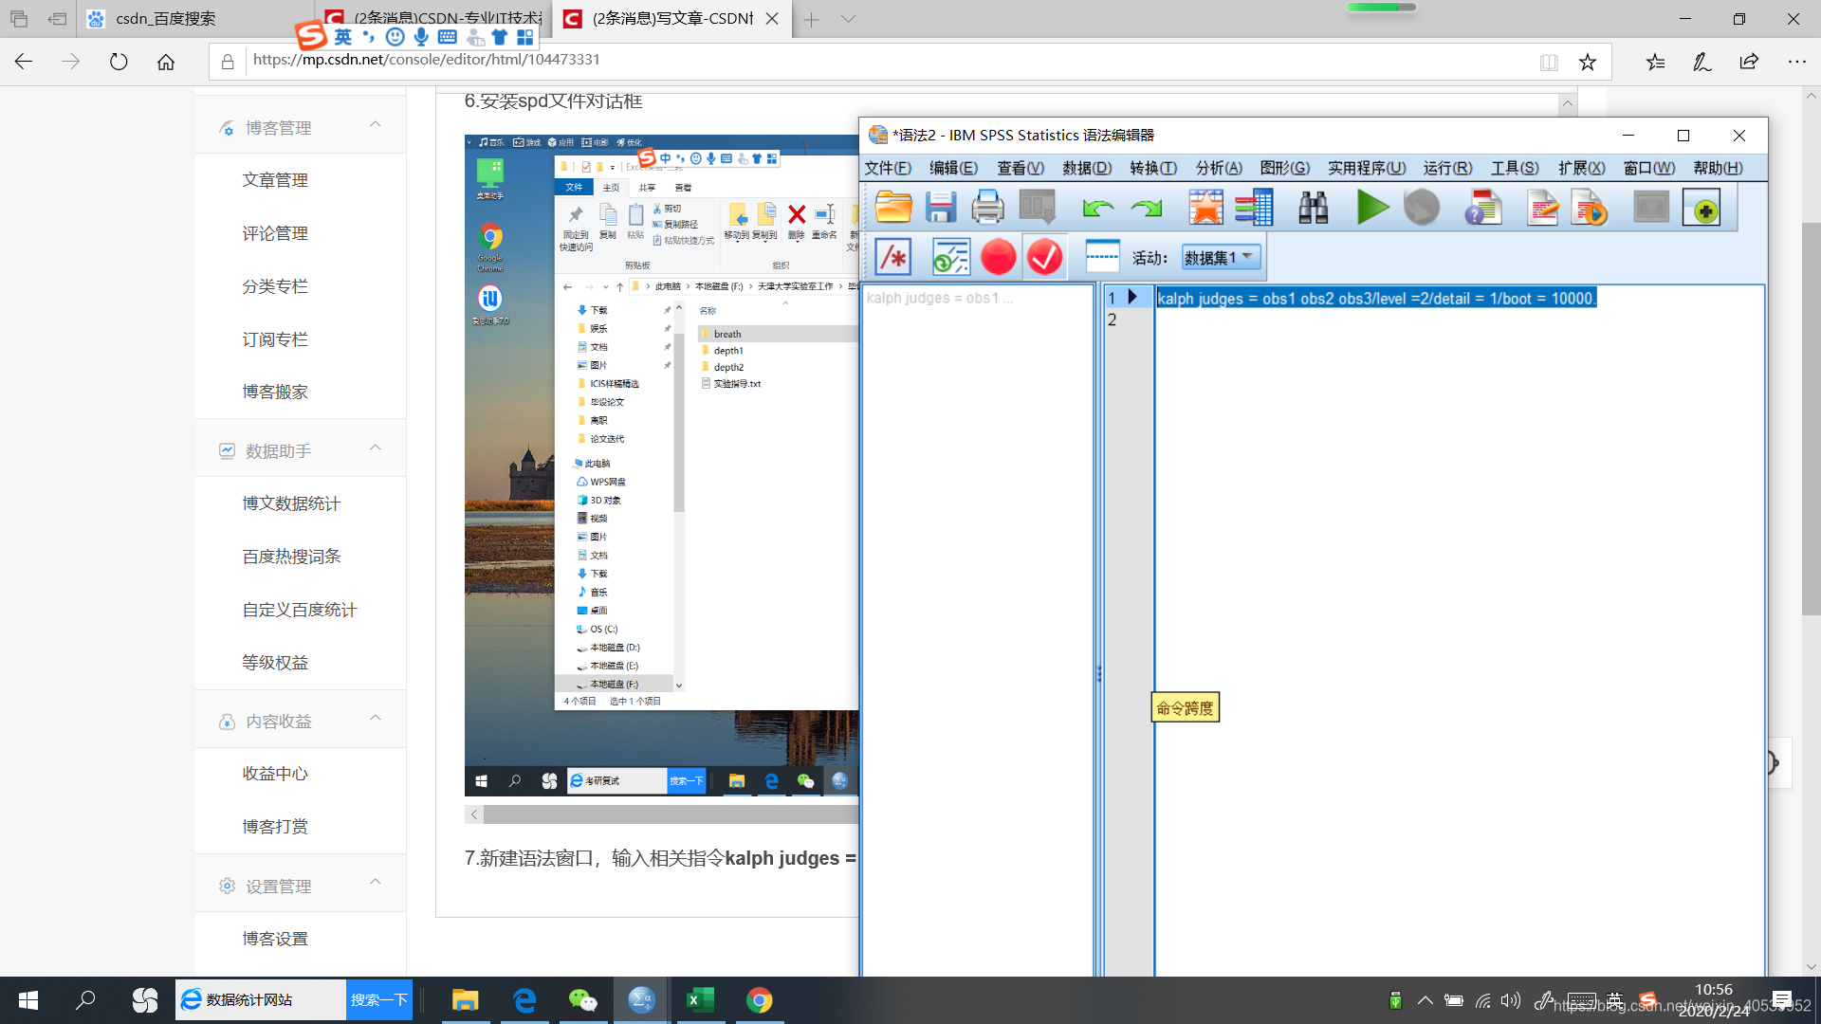Open WeChat from the Windows taskbar
Image resolution: width=1821 pixels, height=1024 pixels.
(582, 1000)
